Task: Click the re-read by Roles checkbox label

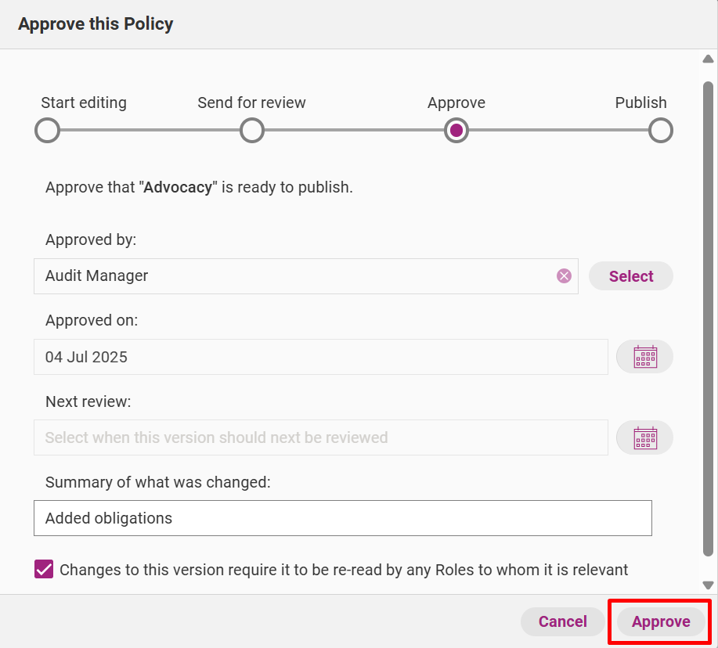Action: (x=344, y=570)
